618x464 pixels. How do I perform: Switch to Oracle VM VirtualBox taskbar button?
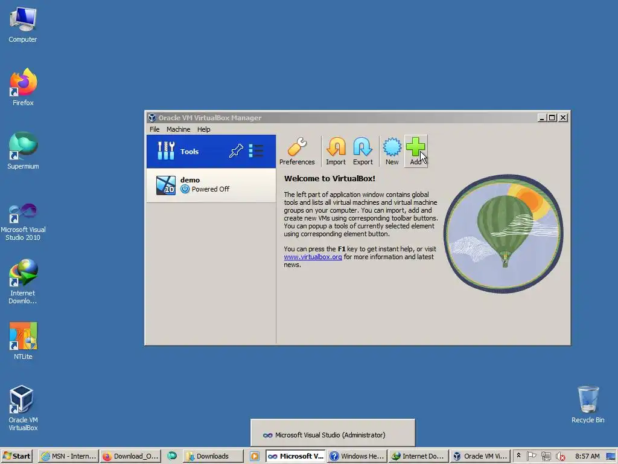pos(480,456)
